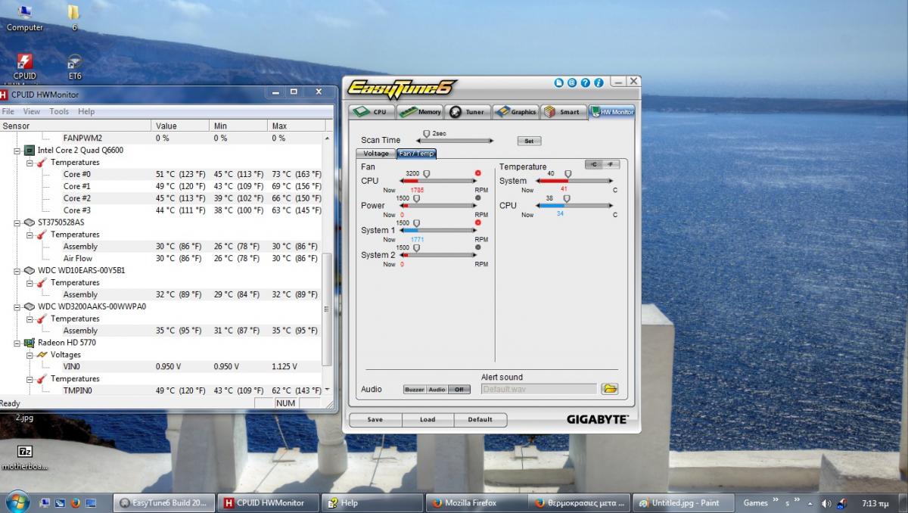908x513 pixels.
Task: Collapse the Radeon HD 5770 node
Action: 17,343
